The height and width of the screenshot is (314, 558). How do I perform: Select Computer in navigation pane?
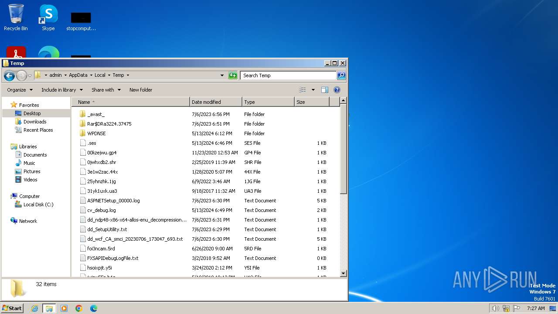point(29,196)
